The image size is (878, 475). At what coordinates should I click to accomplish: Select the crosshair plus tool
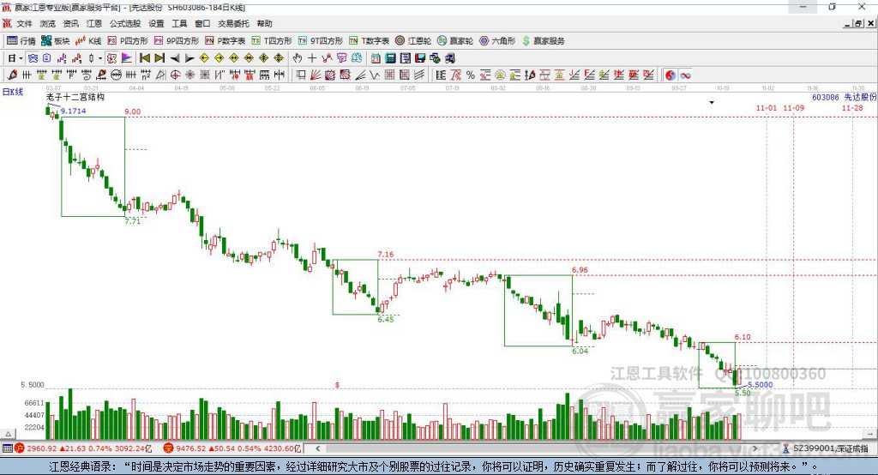[x=312, y=58]
